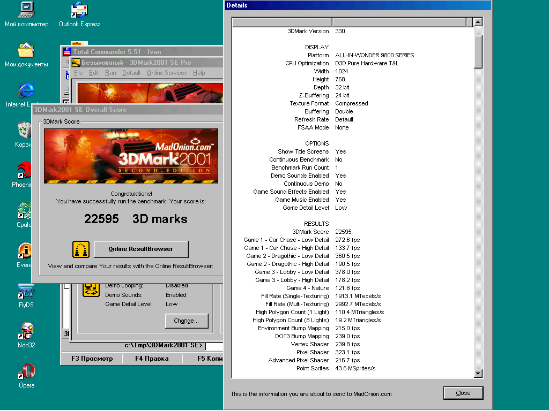Open the My Computer desktop icon
Image resolution: width=549 pixels, height=411 pixels.
click(x=26, y=10)
